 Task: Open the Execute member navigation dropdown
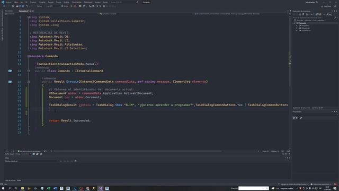tap(241, 14)
